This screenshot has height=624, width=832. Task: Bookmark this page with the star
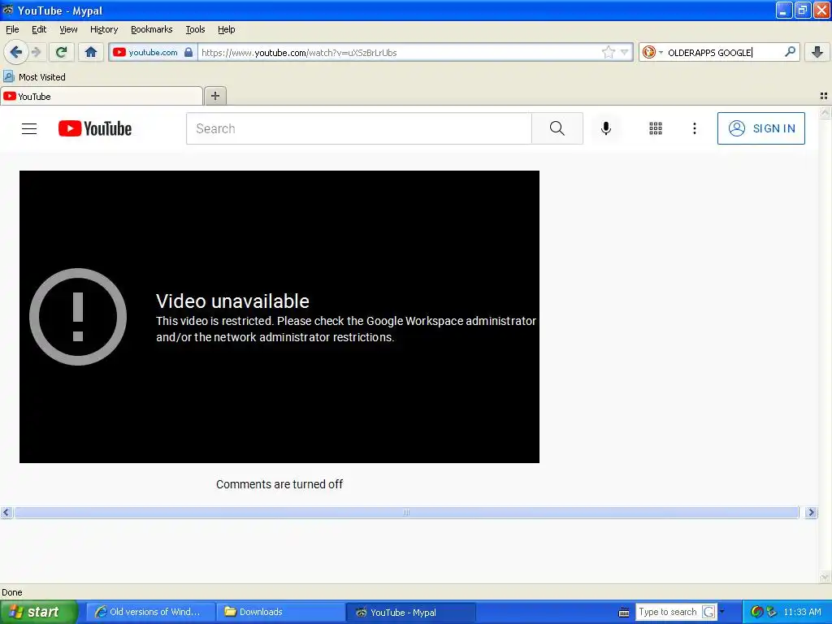(608, 52)
